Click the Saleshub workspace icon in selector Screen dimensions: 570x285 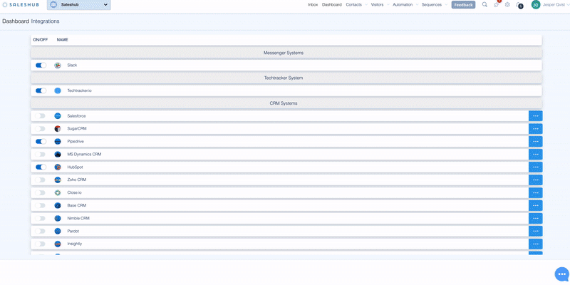pyautogui.click(x=53, y=5)
